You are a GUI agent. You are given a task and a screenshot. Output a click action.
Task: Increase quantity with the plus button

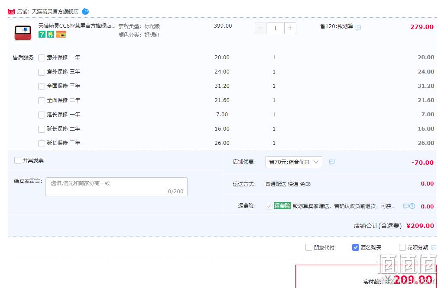click(290, 28)
